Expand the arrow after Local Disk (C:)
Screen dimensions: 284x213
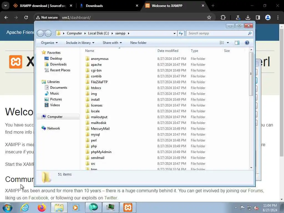point(112,33)
